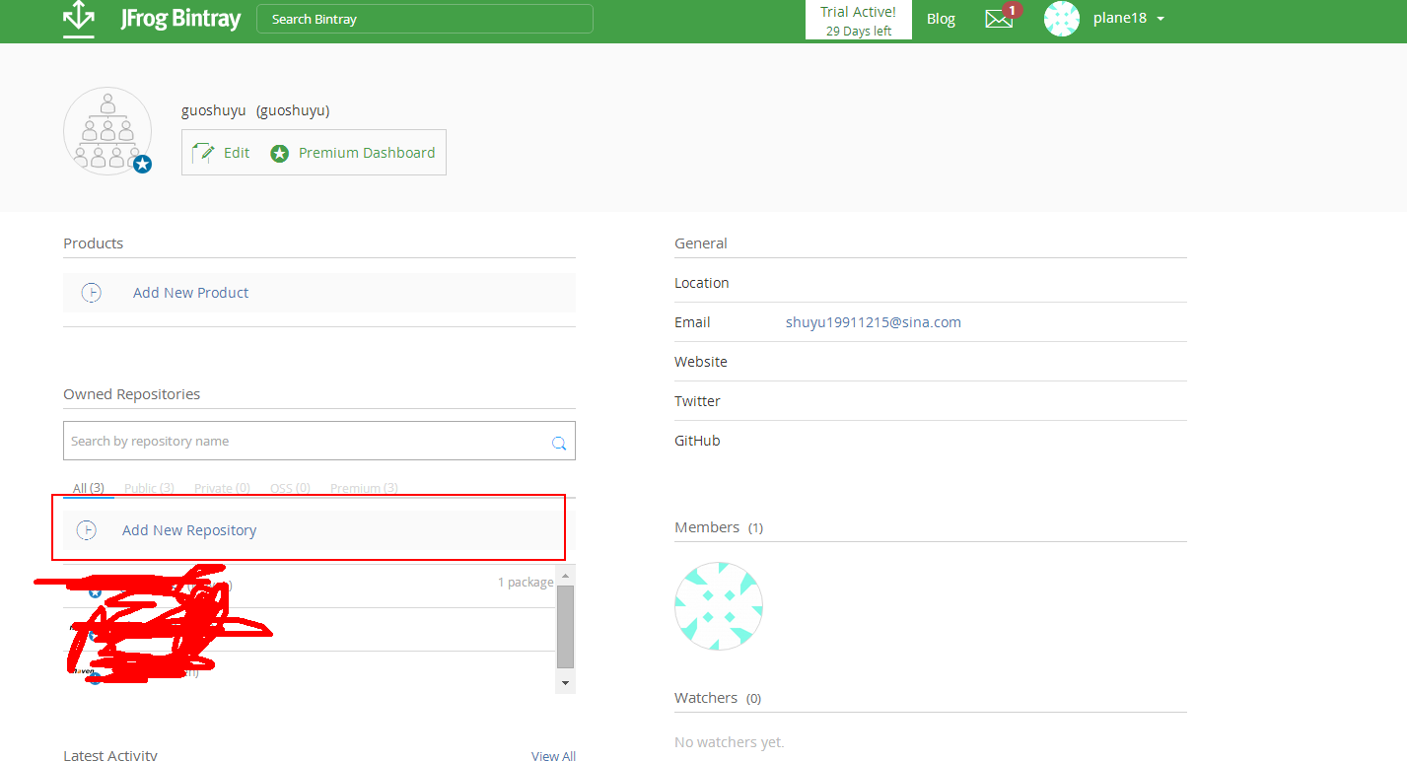Click the guoshuyu organization avatar
The width and height of the screenshot is (1407, 761).
pos(107,131)
